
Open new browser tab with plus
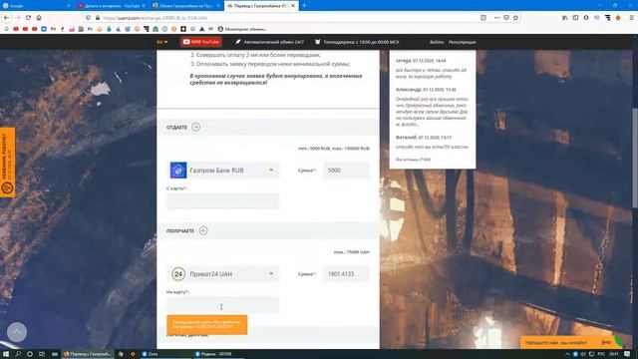point(304,6)
